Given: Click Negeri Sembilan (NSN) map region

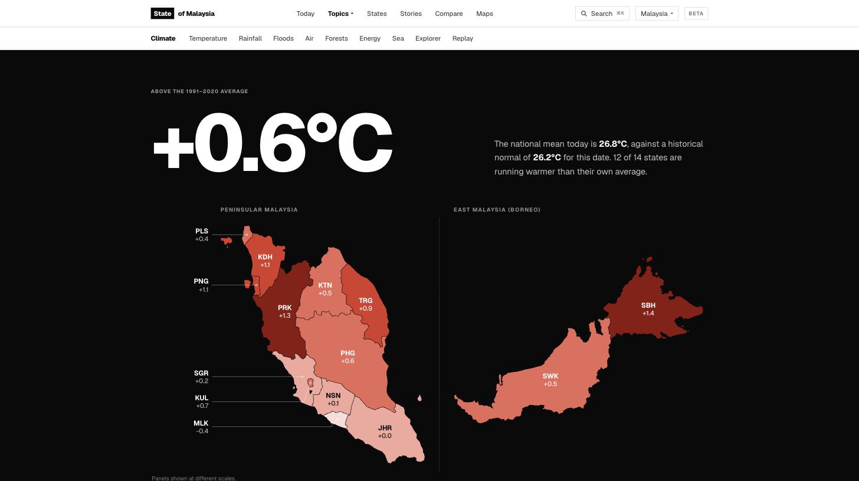Looking at the screenshot, I should tap(333, 400).
